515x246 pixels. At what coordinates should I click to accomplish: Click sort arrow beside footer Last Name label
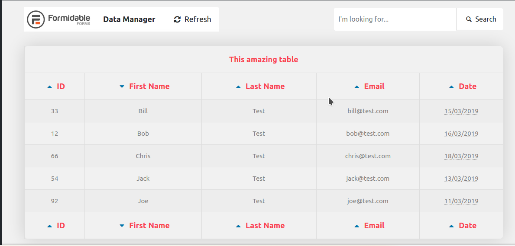click(239, 226)
